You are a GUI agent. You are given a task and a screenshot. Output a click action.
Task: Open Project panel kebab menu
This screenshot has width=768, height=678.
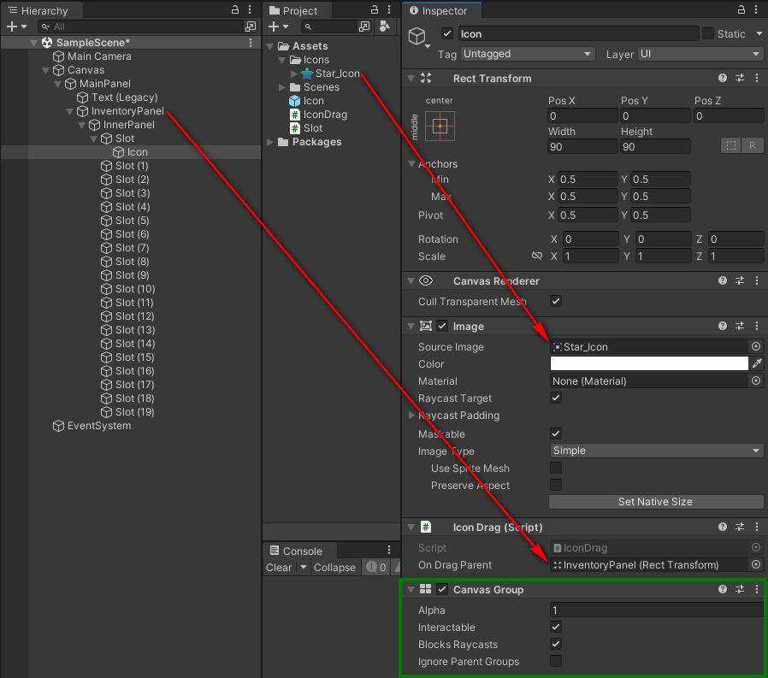[x=389, y=9]
